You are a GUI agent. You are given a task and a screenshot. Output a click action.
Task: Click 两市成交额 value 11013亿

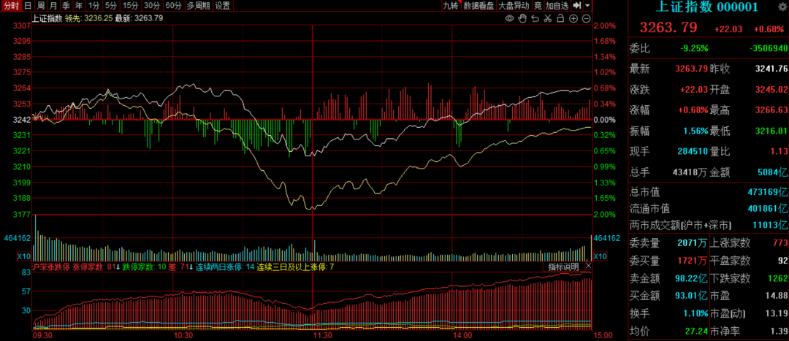pos(770,225)
